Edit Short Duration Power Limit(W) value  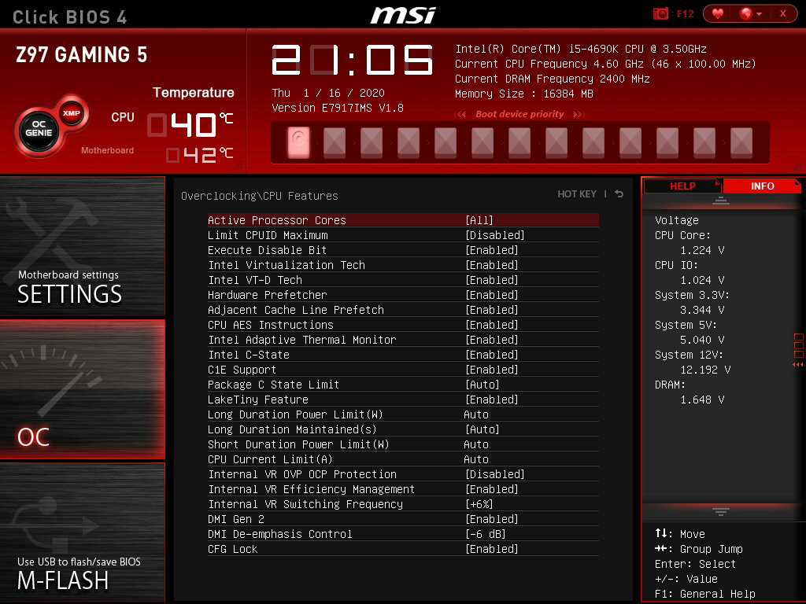pyautogui.click(x=403, y=444)
